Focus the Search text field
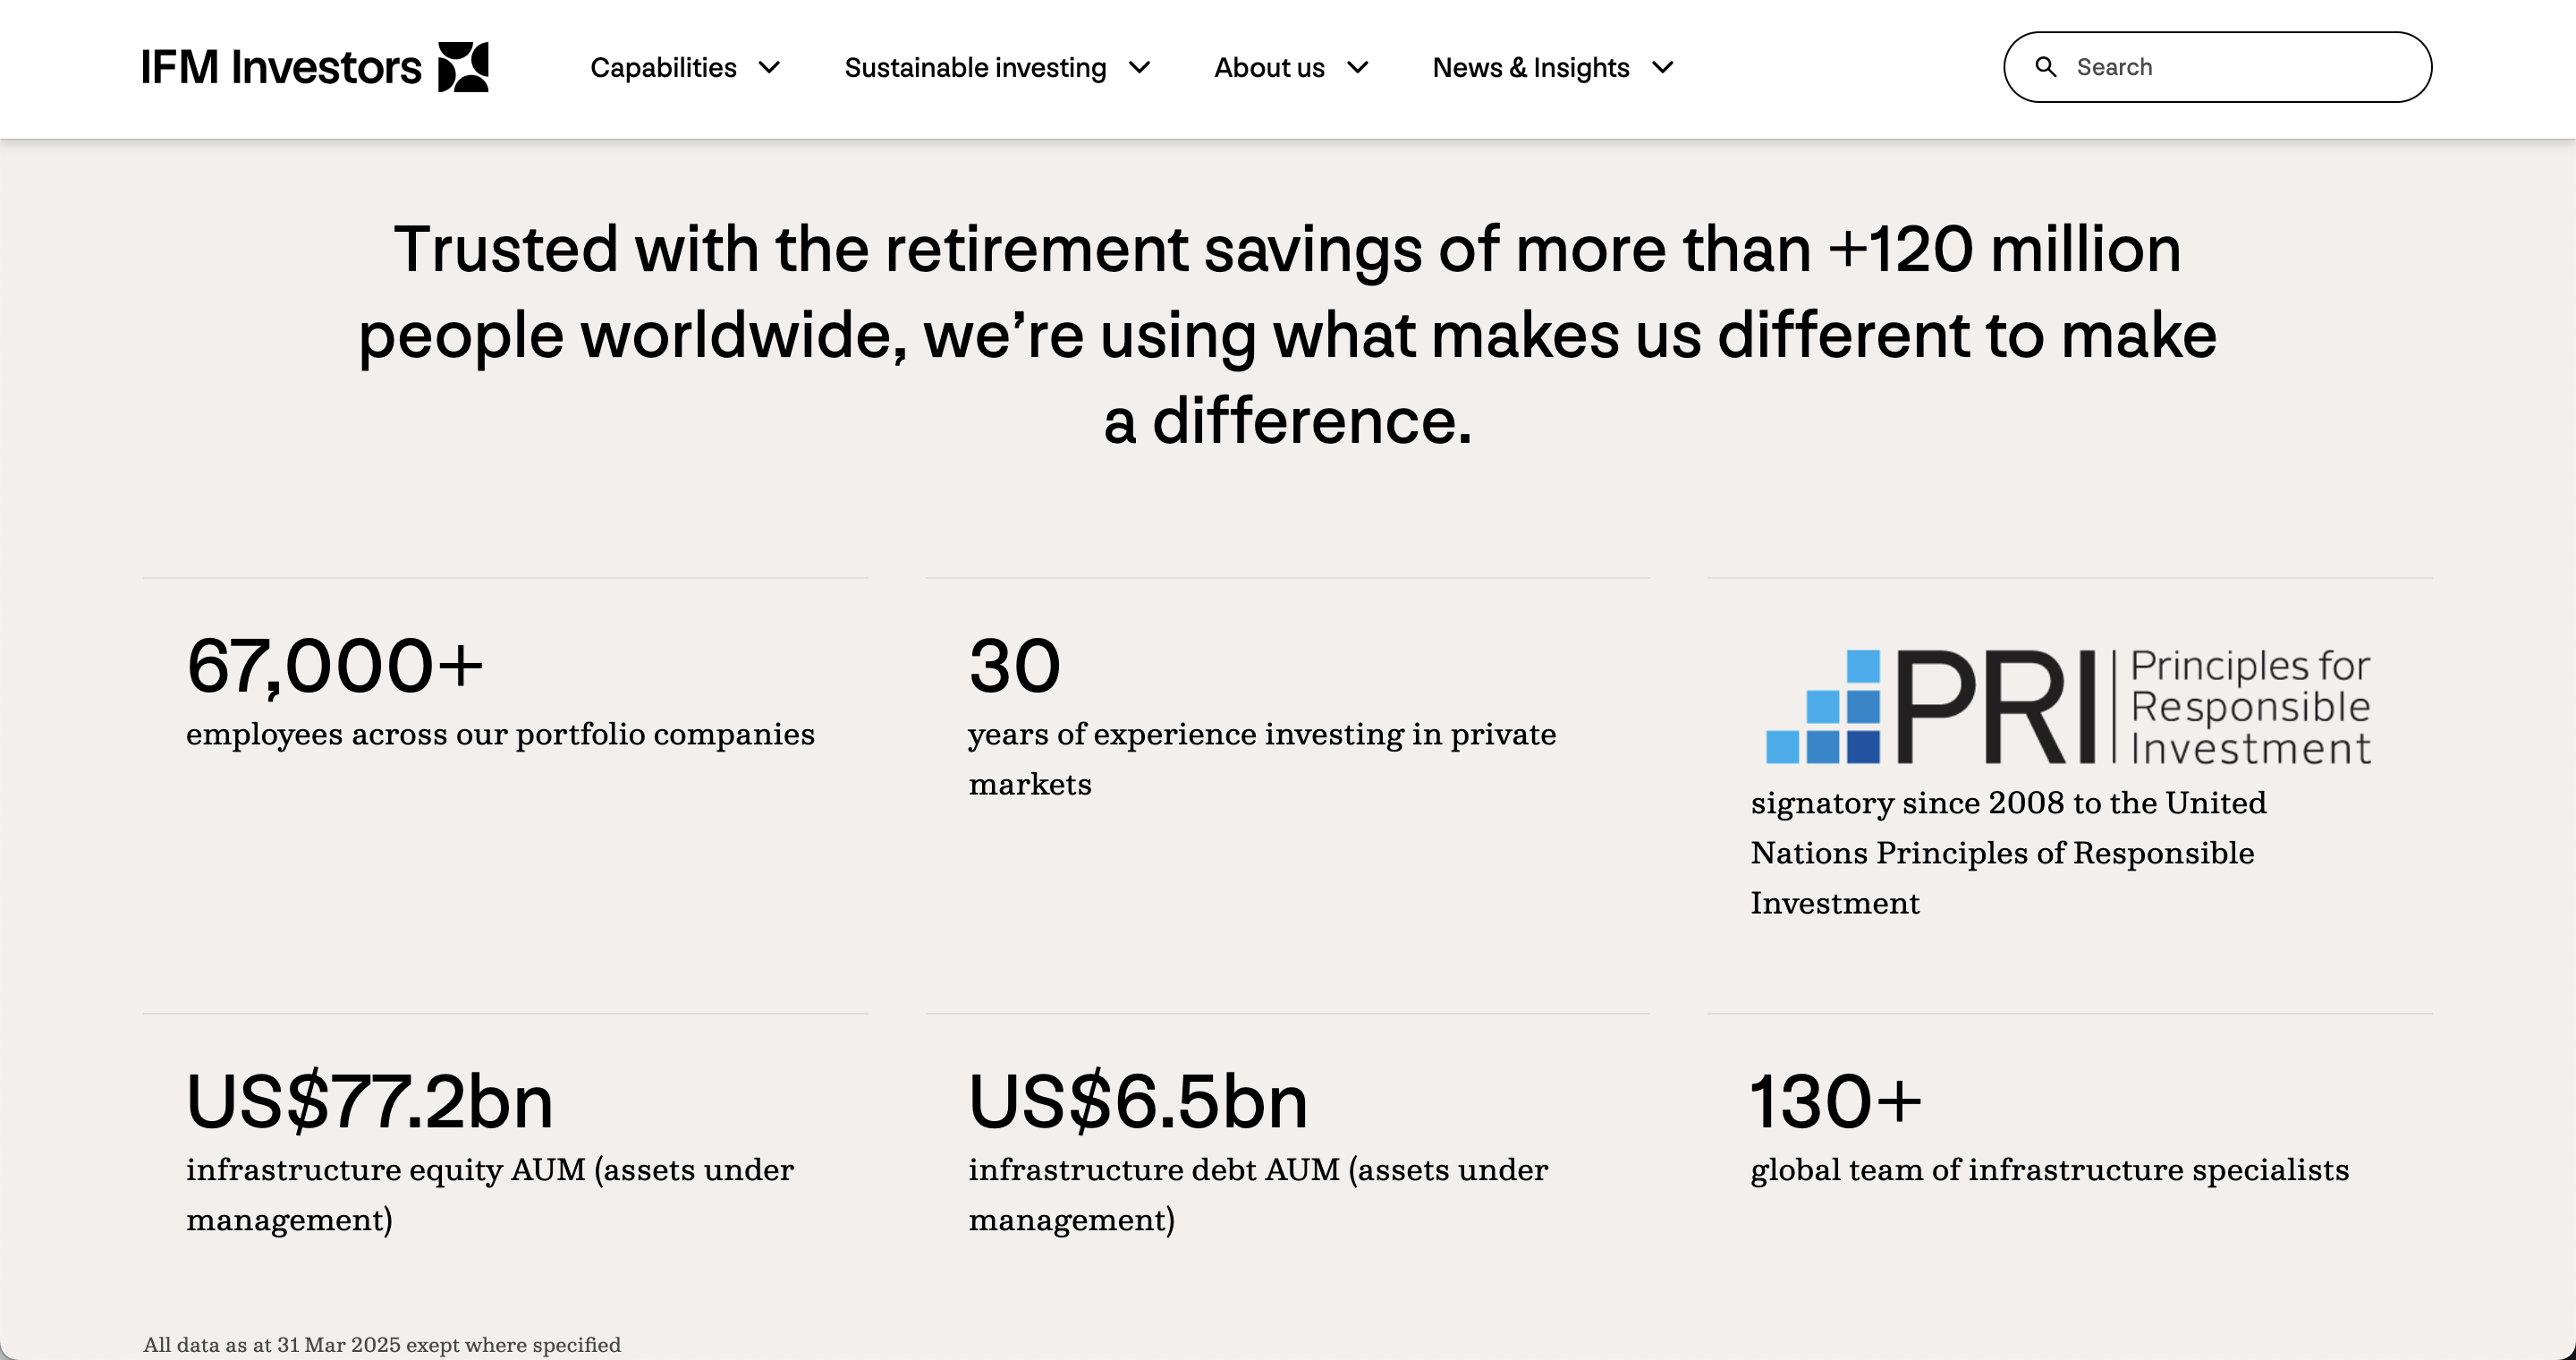Image resolution: width=2576 pixels, height=1360 pixels. (x=2240, y=67)
